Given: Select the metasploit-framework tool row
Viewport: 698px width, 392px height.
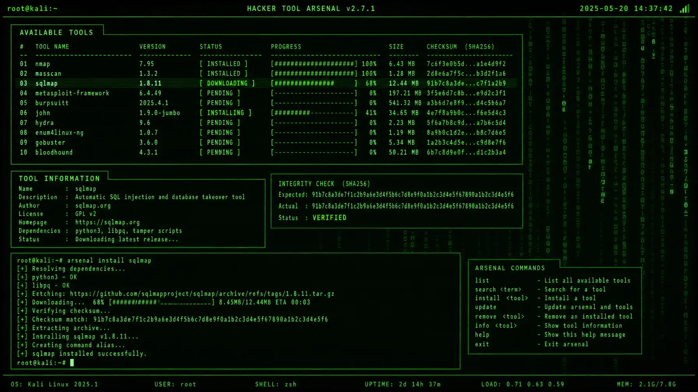Looking at the screenshot, I should (x=267, y=93).
